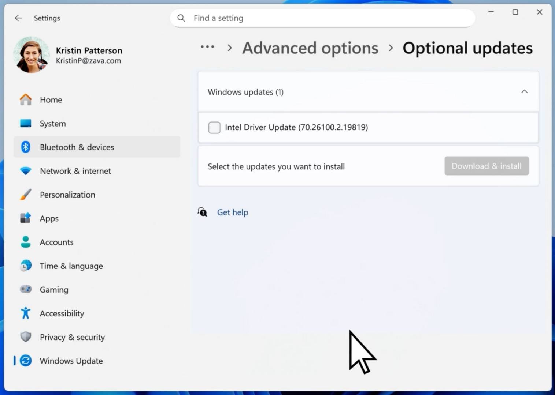Image resolution: width=555 pixels, height=395 pixels.
Task: Minimize the Settings window
Action: tap(491, 12)
